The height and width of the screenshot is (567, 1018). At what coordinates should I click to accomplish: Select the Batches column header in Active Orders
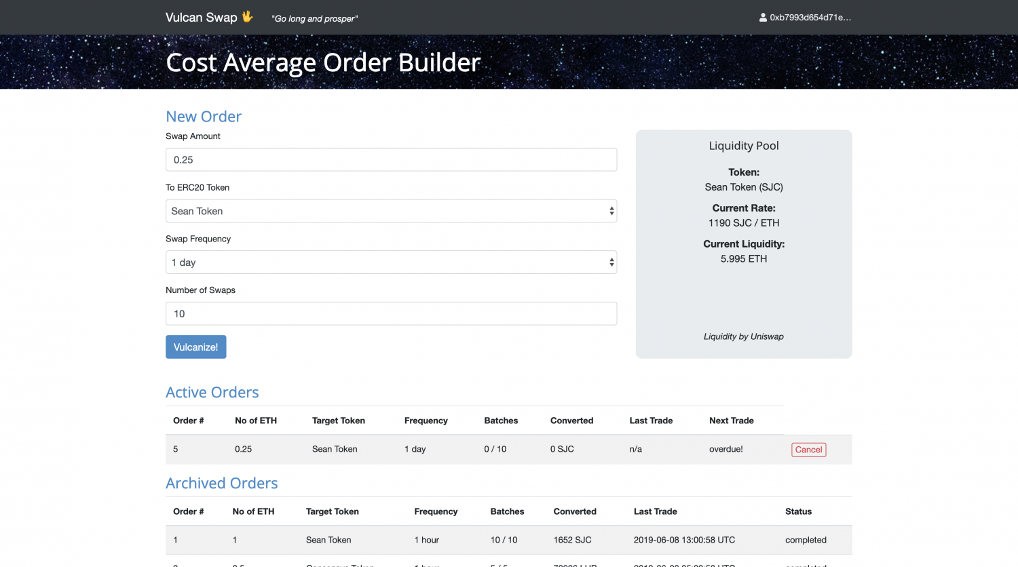coord(501,421)
